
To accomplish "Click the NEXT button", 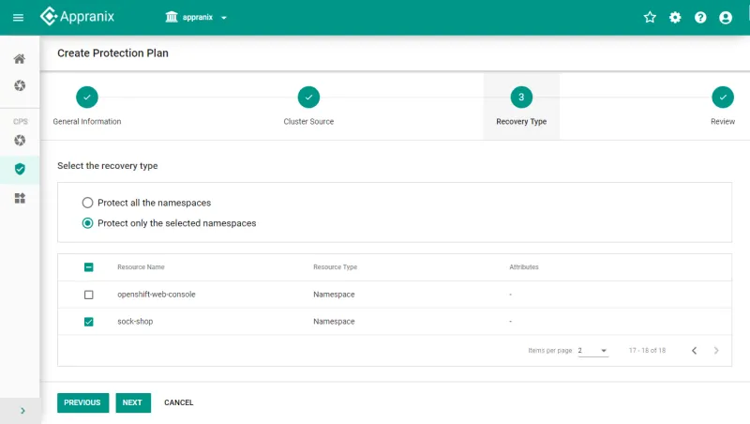I will [132, 402].
